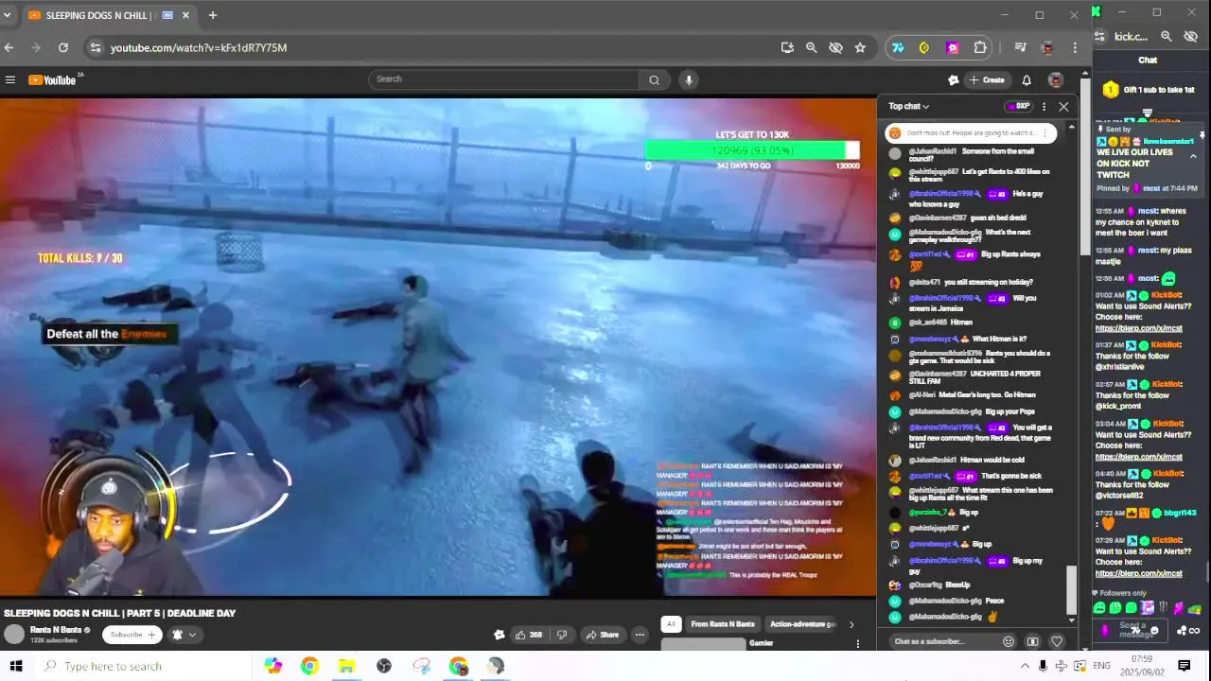
Task: Click the YouTube chat scrollbar thumb
Action: pos(1071,588)
